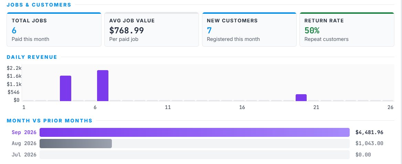Click the tallest revenue bar on day 7
Screen dimensions: 402x164
(103, 86)
